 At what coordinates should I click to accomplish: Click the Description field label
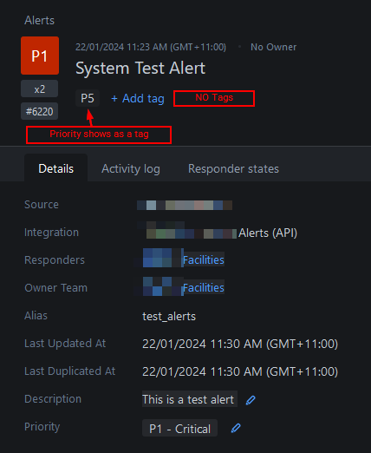[x=53, y=399]
